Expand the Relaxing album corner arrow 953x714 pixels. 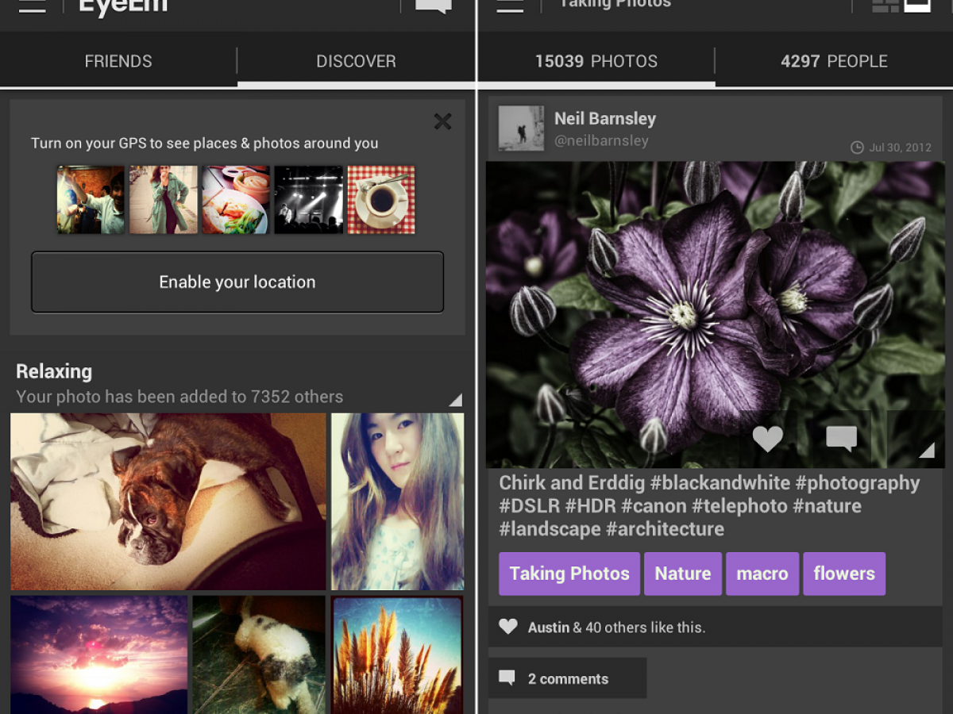pyautogui.click(x=455, y=400)
